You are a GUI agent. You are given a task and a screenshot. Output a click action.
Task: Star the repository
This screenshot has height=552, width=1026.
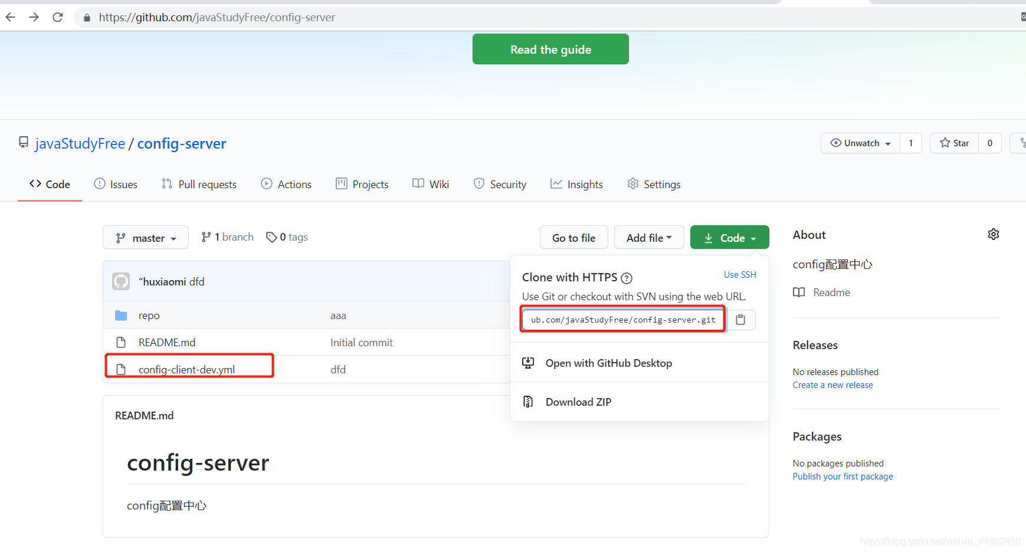click(x=954, y=143)
